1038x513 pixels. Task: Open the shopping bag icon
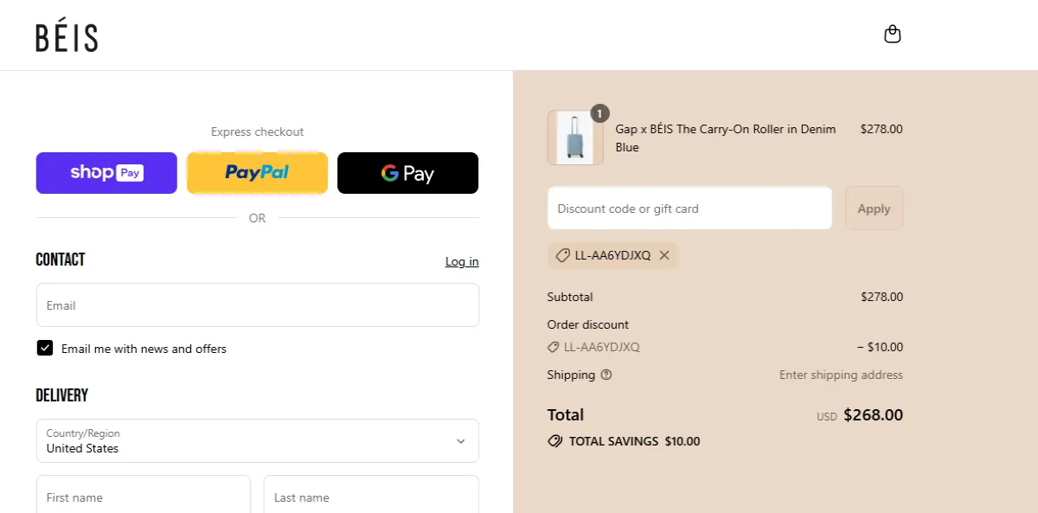pyautogui.click(x=893, y=34)
